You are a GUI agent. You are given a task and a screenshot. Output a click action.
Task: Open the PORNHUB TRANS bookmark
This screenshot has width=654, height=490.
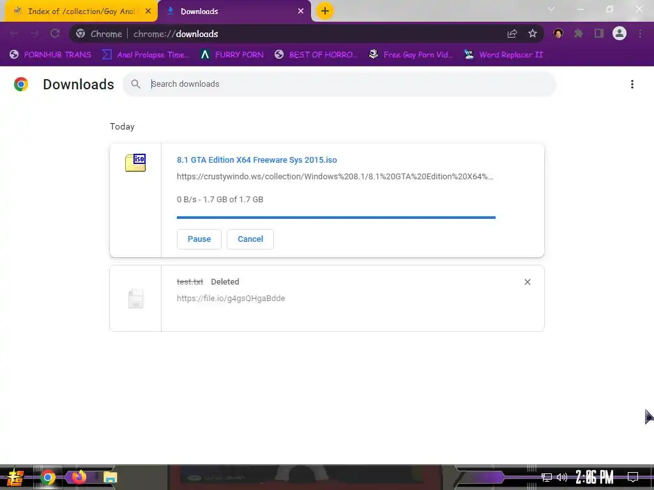[x=50, y=55]
